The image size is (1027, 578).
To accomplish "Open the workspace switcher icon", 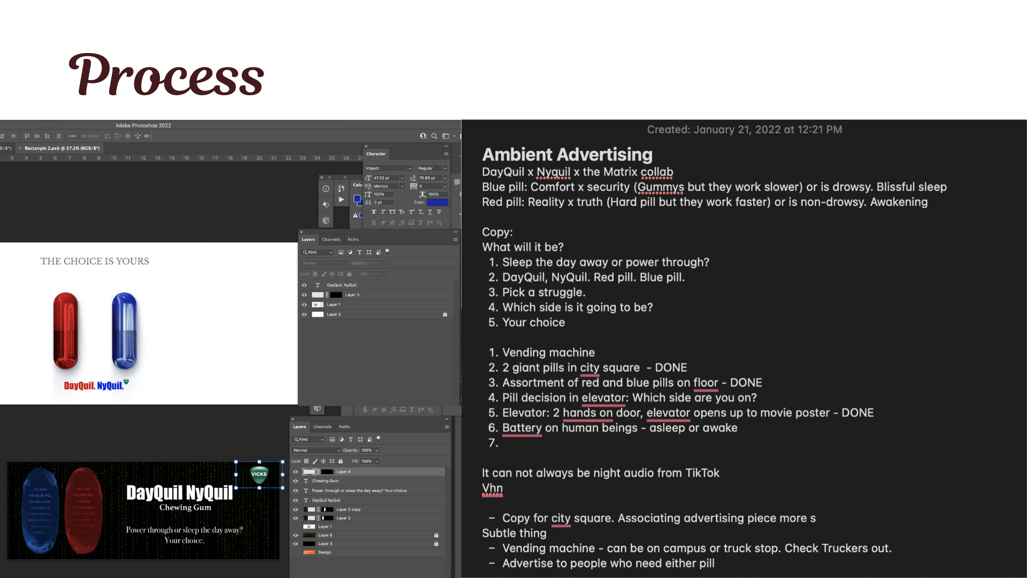I will pyautogui.click(x=446, y=136).
